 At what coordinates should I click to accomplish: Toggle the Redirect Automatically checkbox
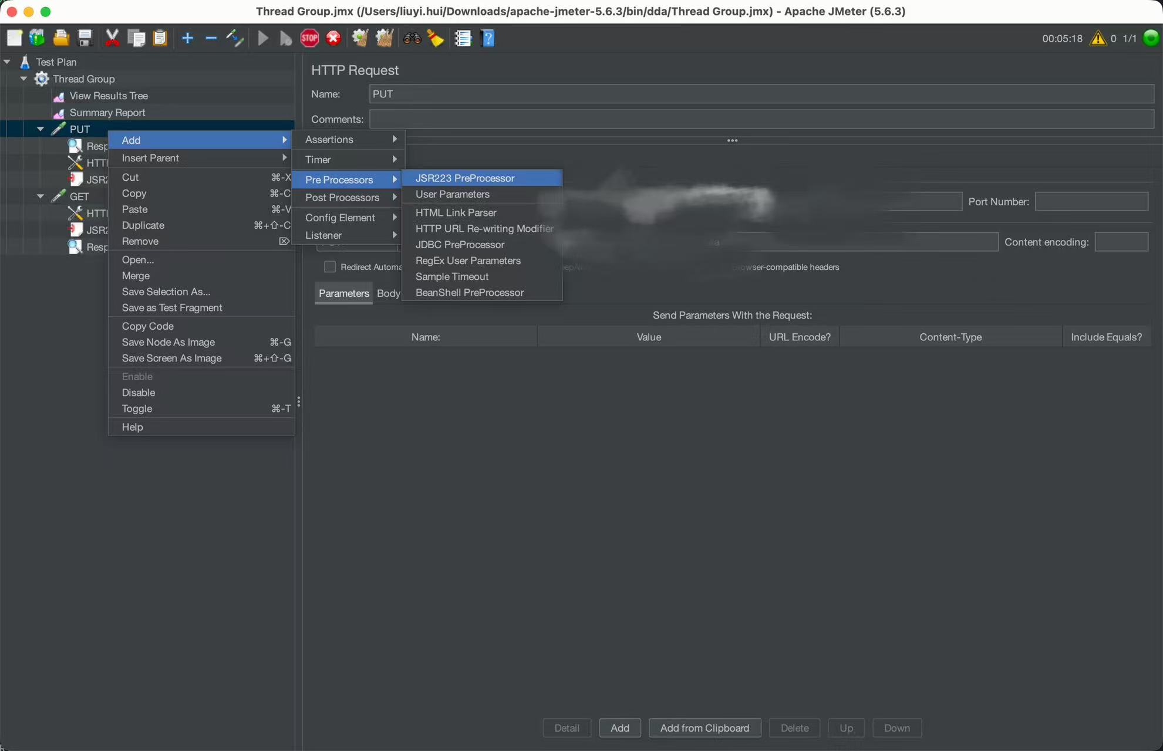coord(330,267)
